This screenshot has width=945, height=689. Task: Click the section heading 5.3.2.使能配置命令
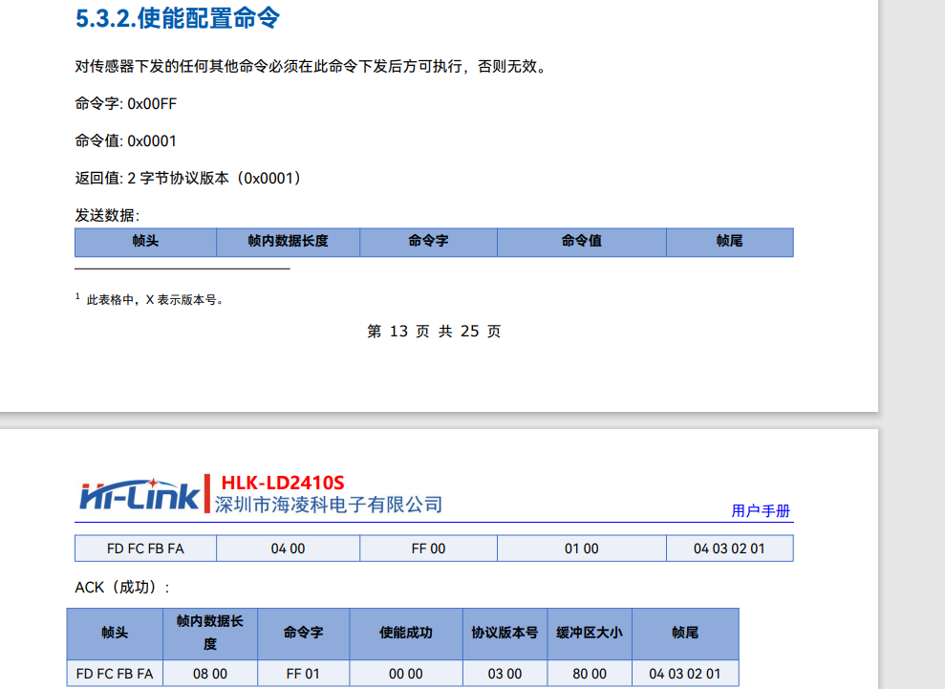(x=177, y=19)
